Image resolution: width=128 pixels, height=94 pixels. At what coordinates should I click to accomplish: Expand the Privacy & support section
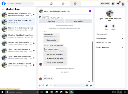110,47
